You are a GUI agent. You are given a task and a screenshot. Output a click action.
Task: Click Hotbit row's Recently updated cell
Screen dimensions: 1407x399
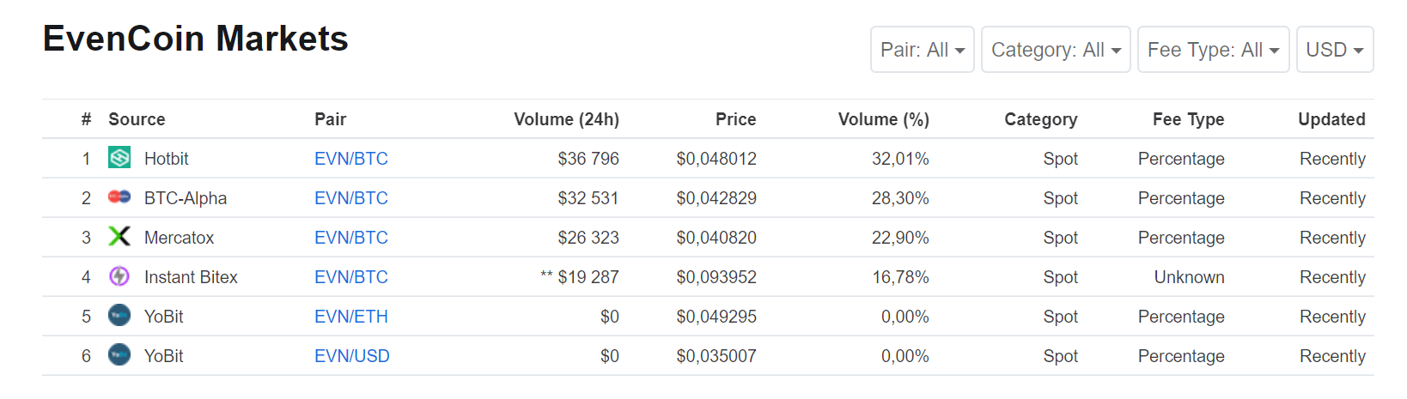pyautogui.click(x=1332, y=159)
